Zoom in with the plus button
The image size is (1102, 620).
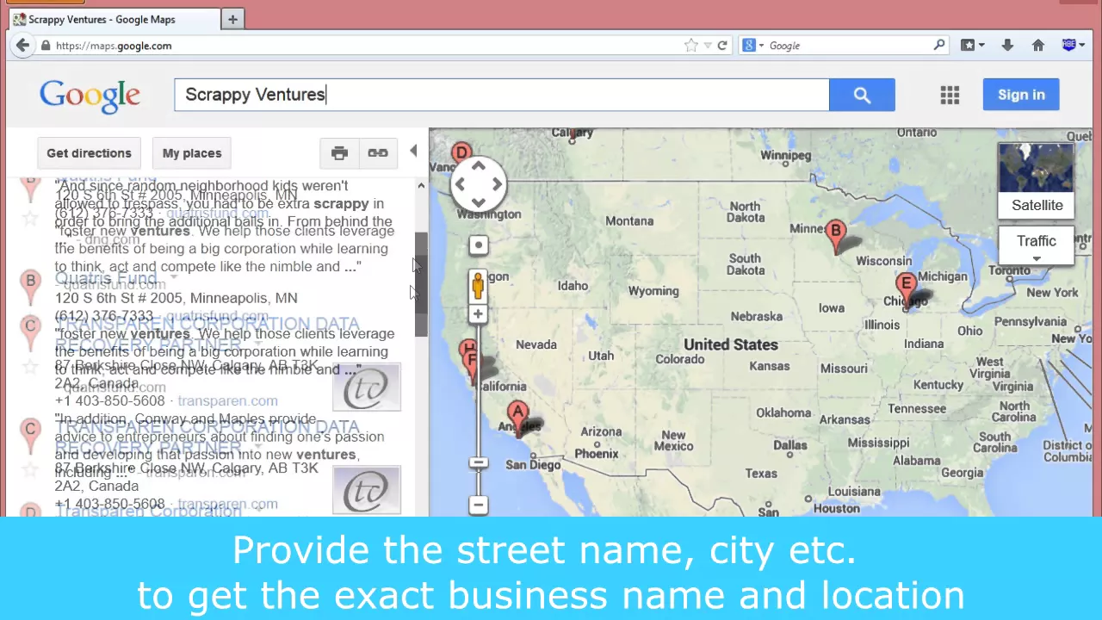click(478, 315)
